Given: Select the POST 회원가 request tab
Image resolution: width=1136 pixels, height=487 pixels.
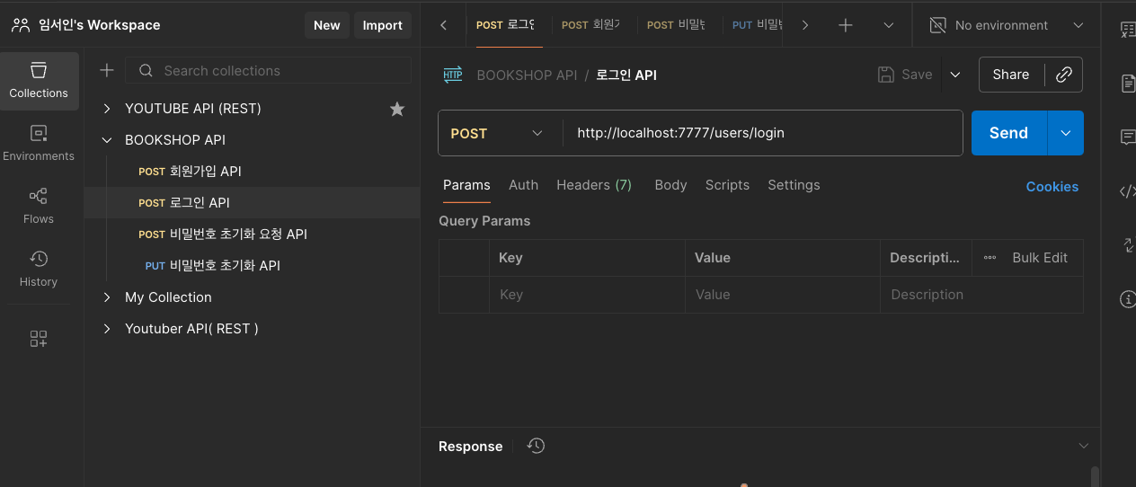Looking at the screenshot, I should (590, 25).
